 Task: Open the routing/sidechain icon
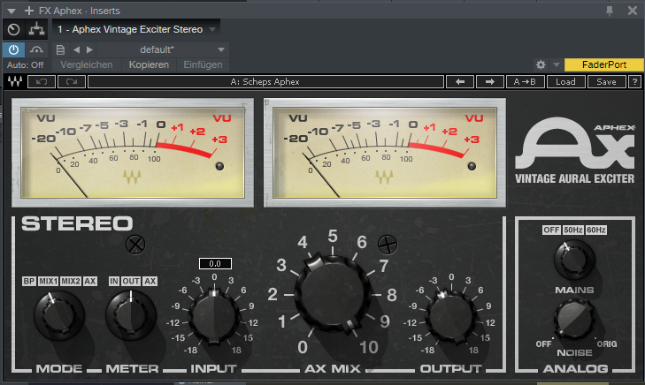36,29
